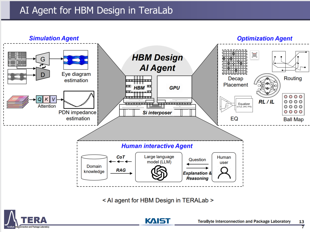Click the Si interposer label
The image size is (310, 232).
[157, 113]
